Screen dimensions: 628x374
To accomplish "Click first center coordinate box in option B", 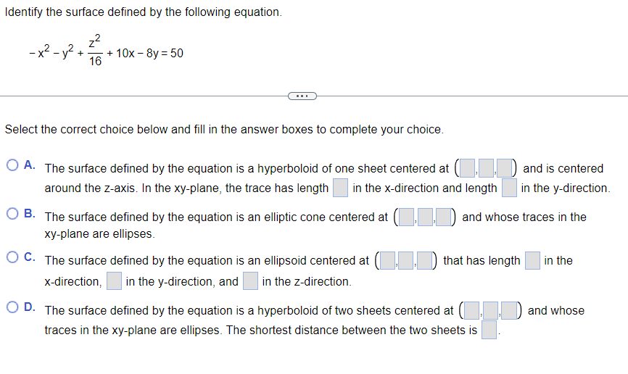I will click(x=406, y=217).
